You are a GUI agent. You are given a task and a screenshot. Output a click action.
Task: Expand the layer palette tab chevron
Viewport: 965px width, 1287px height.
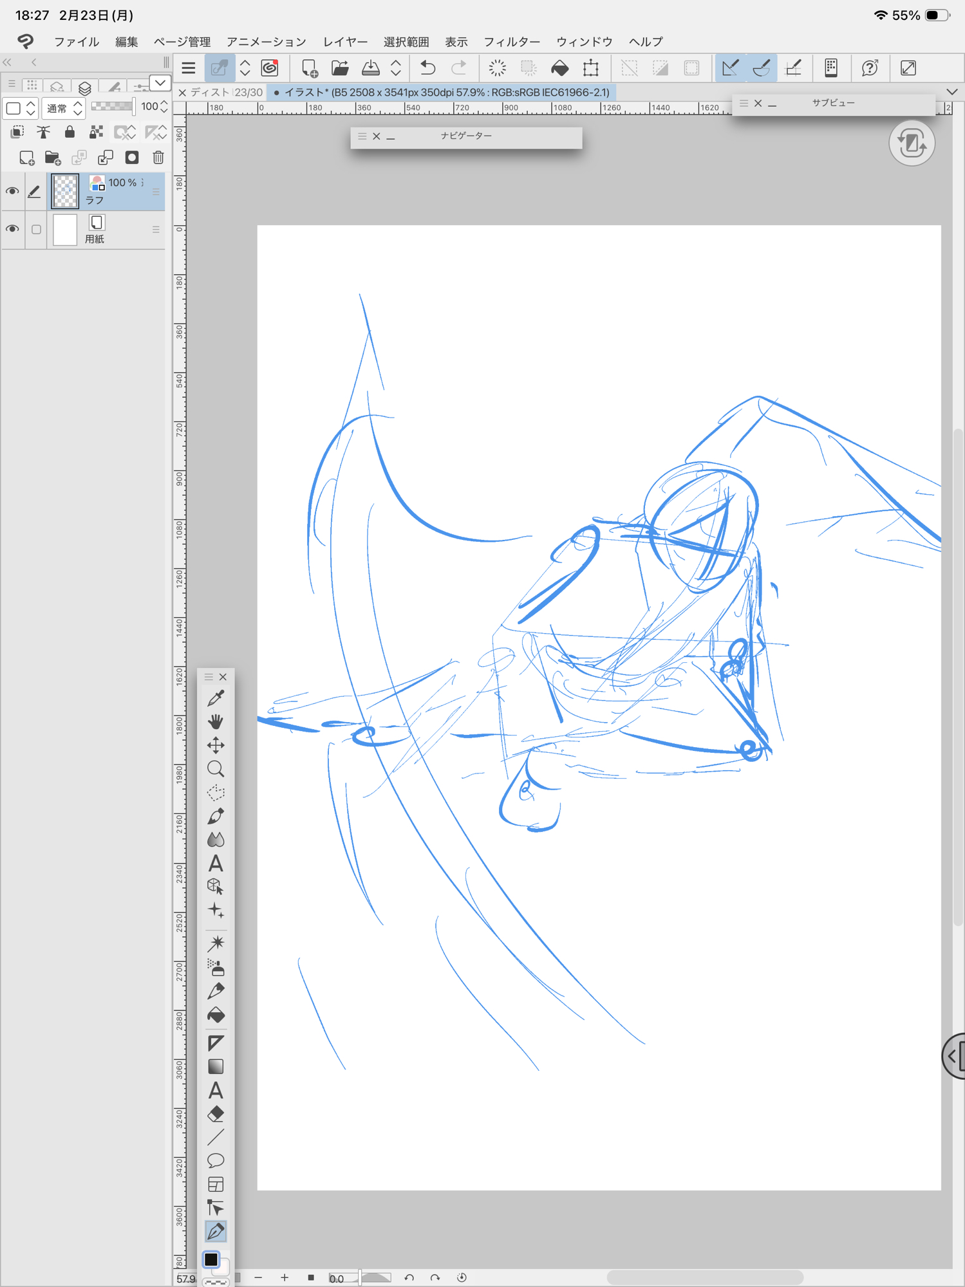click(x=160, y=83)
